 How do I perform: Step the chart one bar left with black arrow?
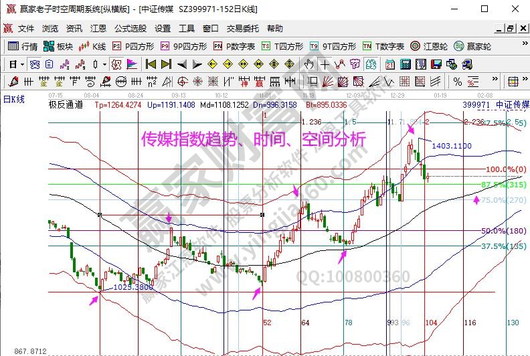click(x=182, y=64)
